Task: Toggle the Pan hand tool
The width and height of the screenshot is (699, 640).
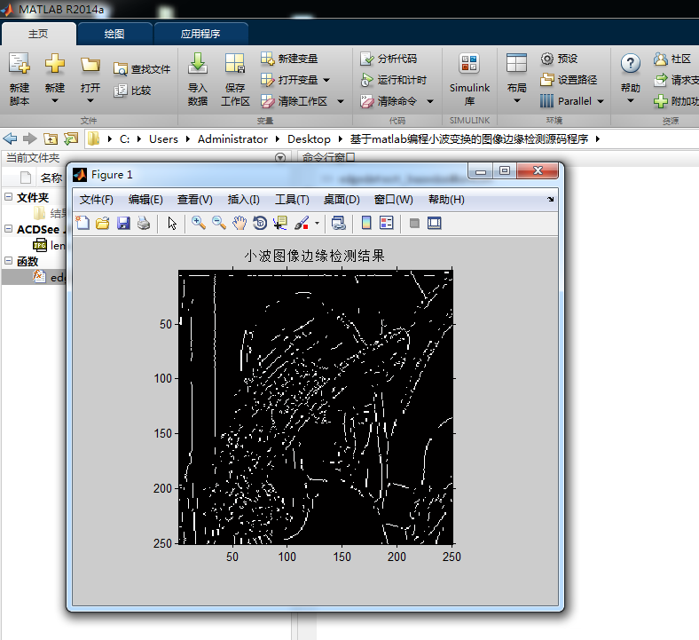Action: pos(240,223)
